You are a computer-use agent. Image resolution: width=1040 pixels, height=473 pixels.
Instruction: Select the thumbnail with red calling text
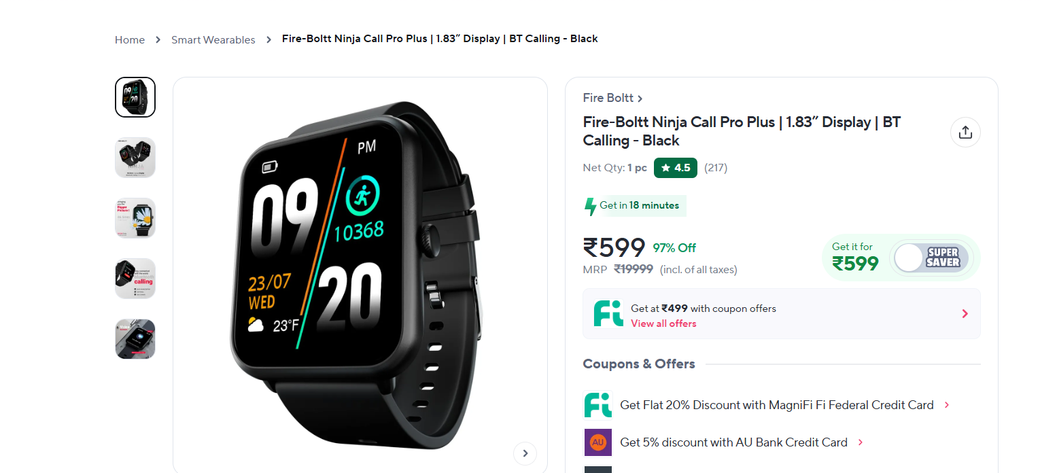135,279
